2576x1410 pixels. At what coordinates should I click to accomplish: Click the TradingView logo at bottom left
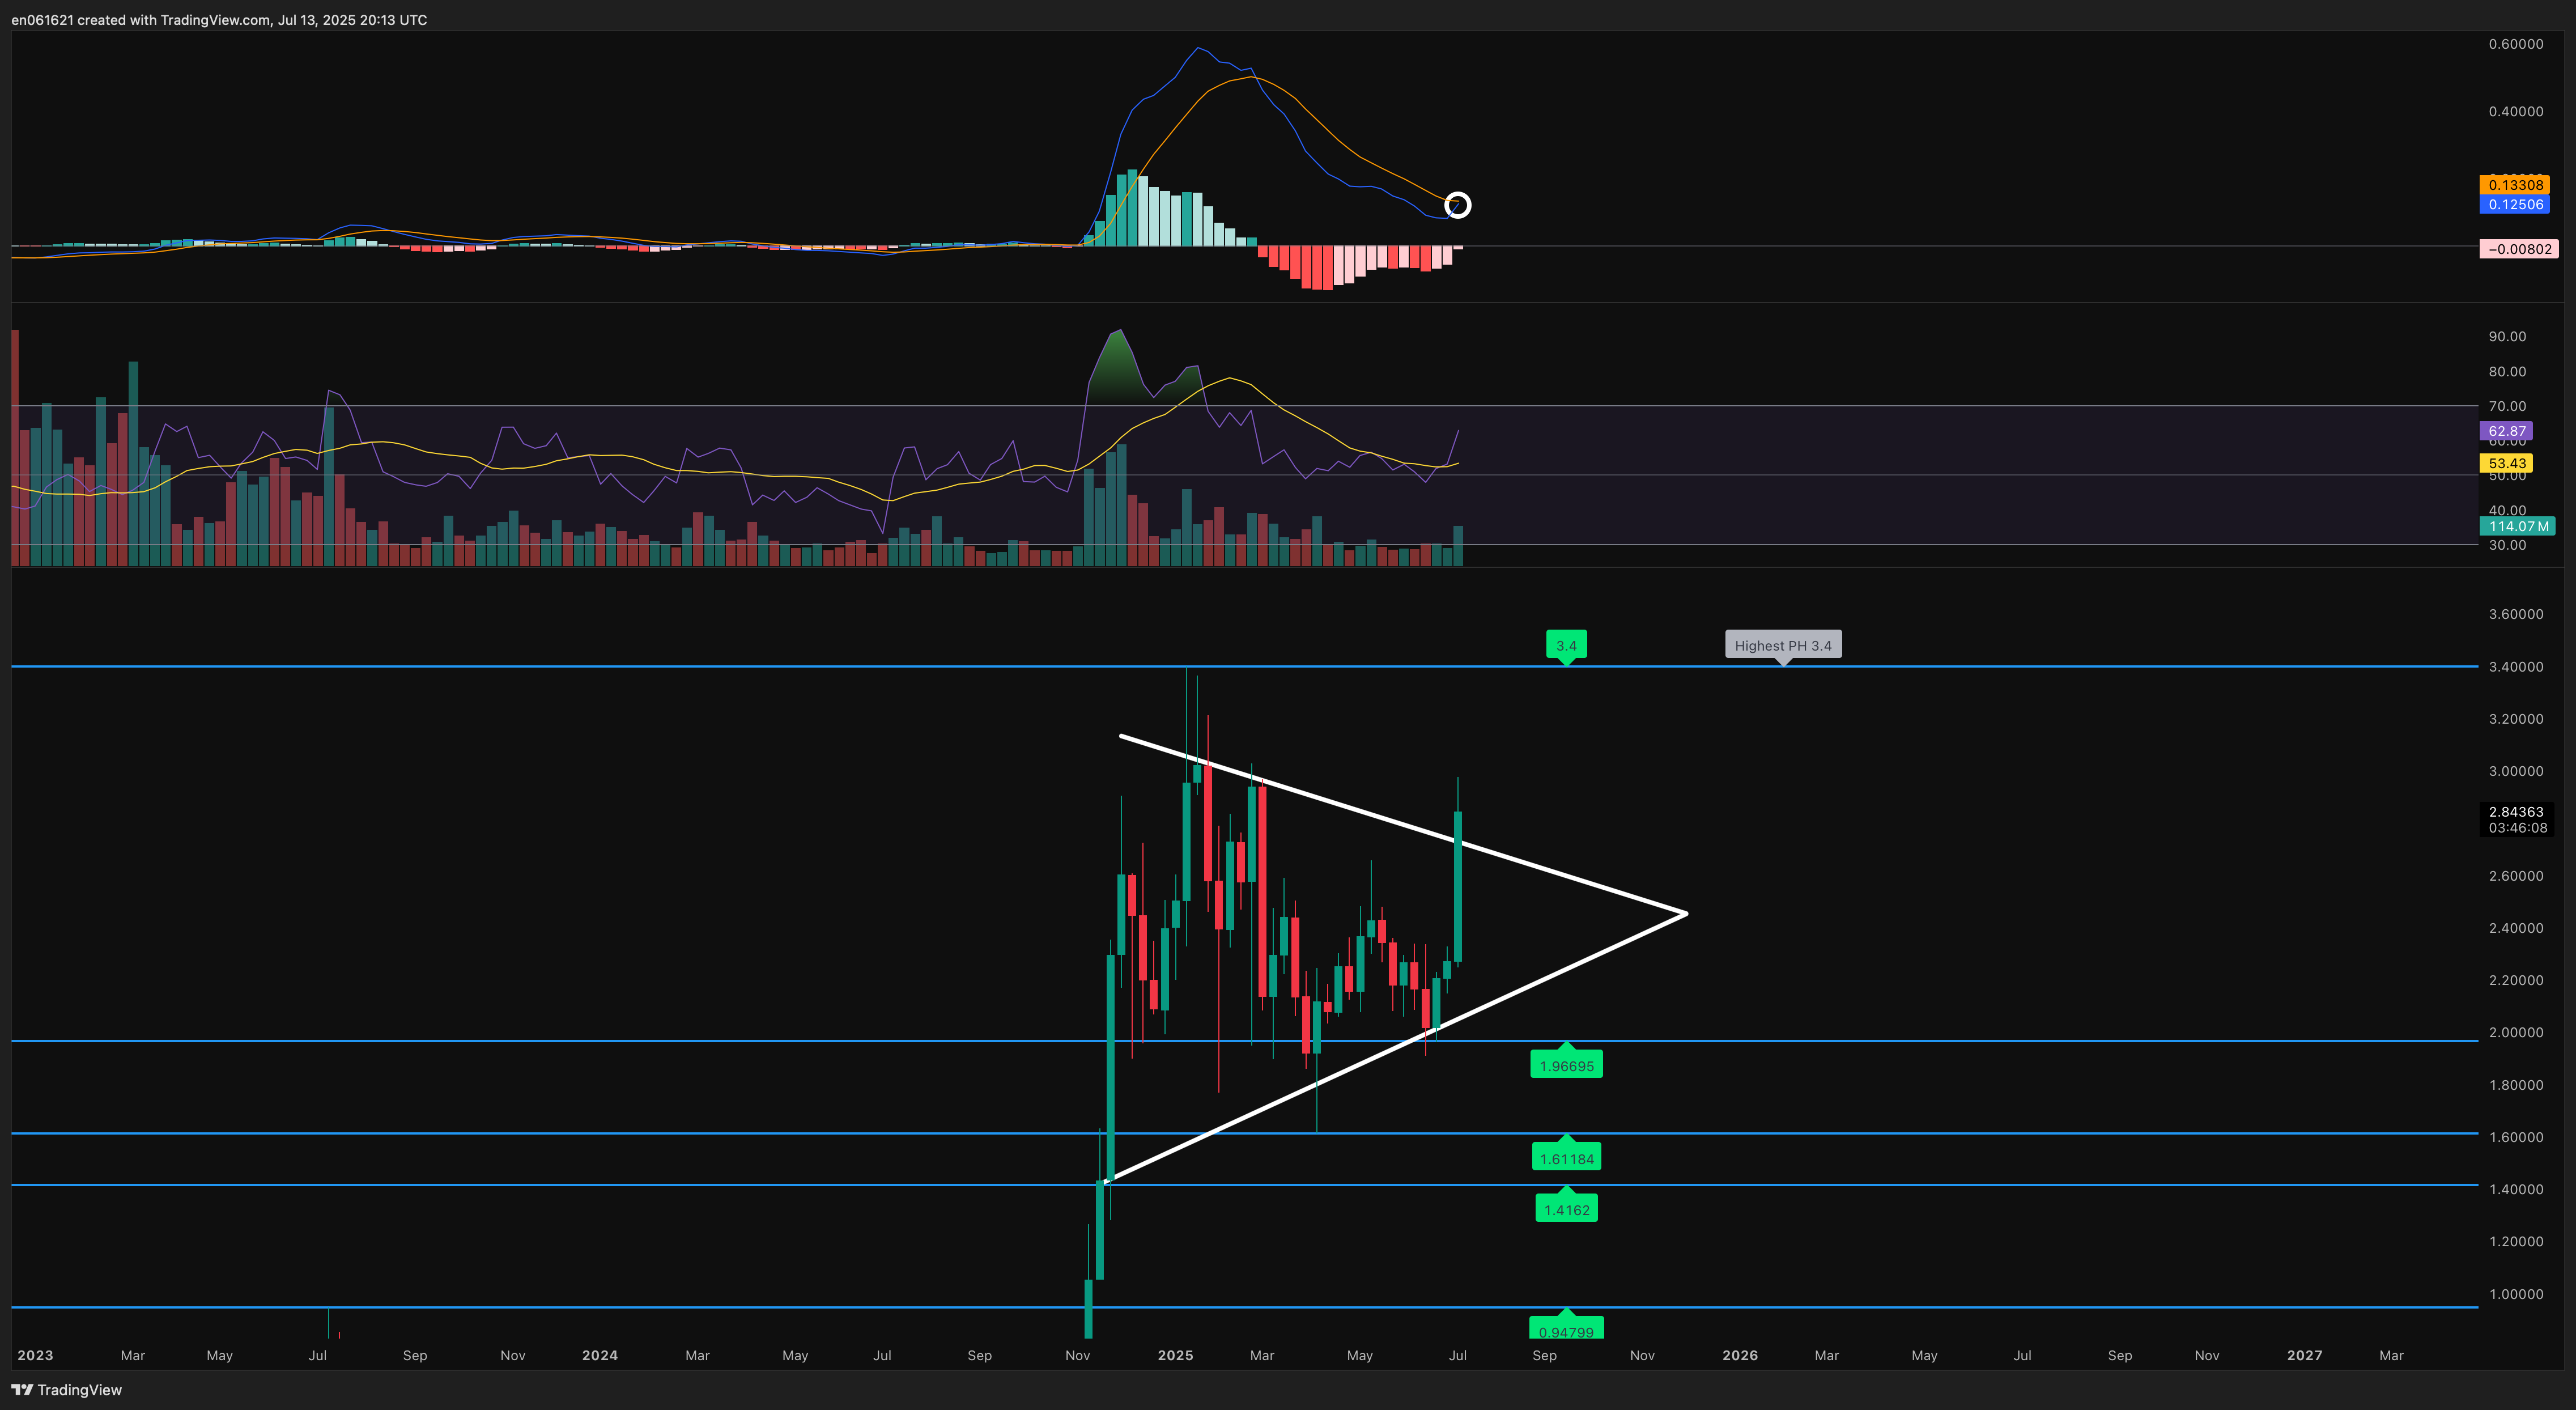pos(66,1389)
